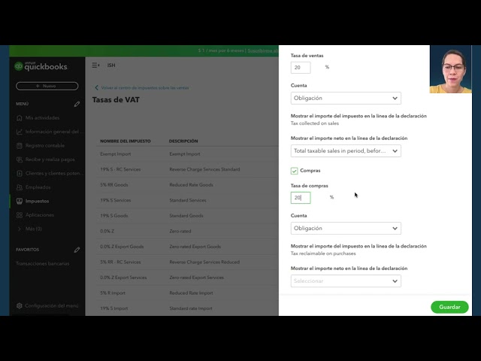Toggle the sidebar collapse hamburger icon
Image resolution: width=481 pixels, height=361 pixels.
click(95, 65)
